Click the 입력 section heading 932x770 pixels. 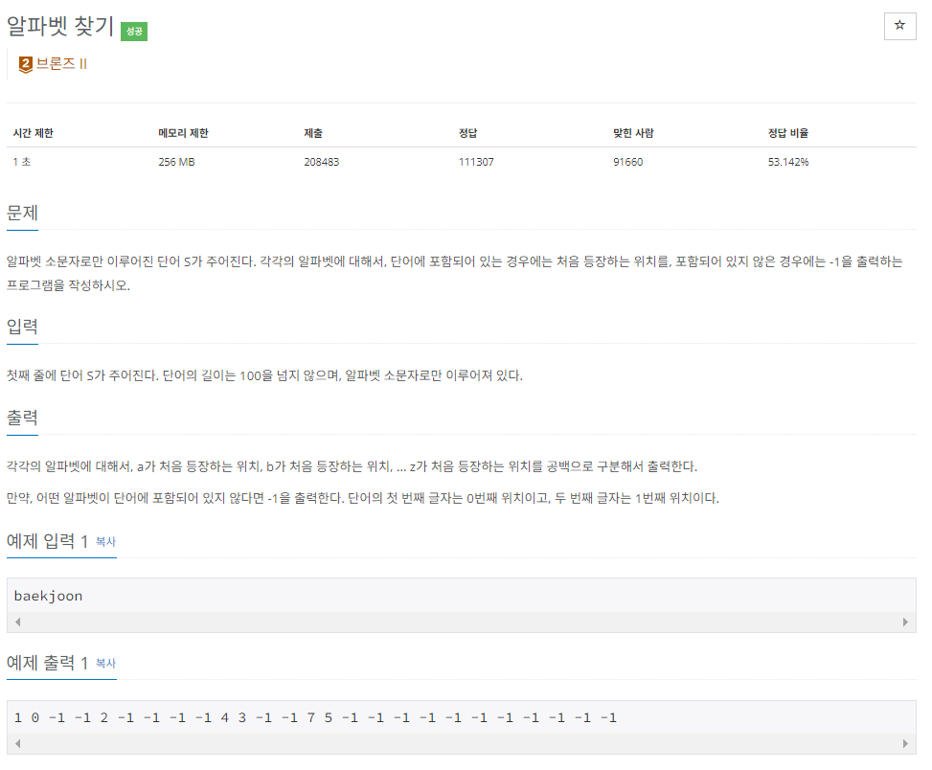coord(23,327)
